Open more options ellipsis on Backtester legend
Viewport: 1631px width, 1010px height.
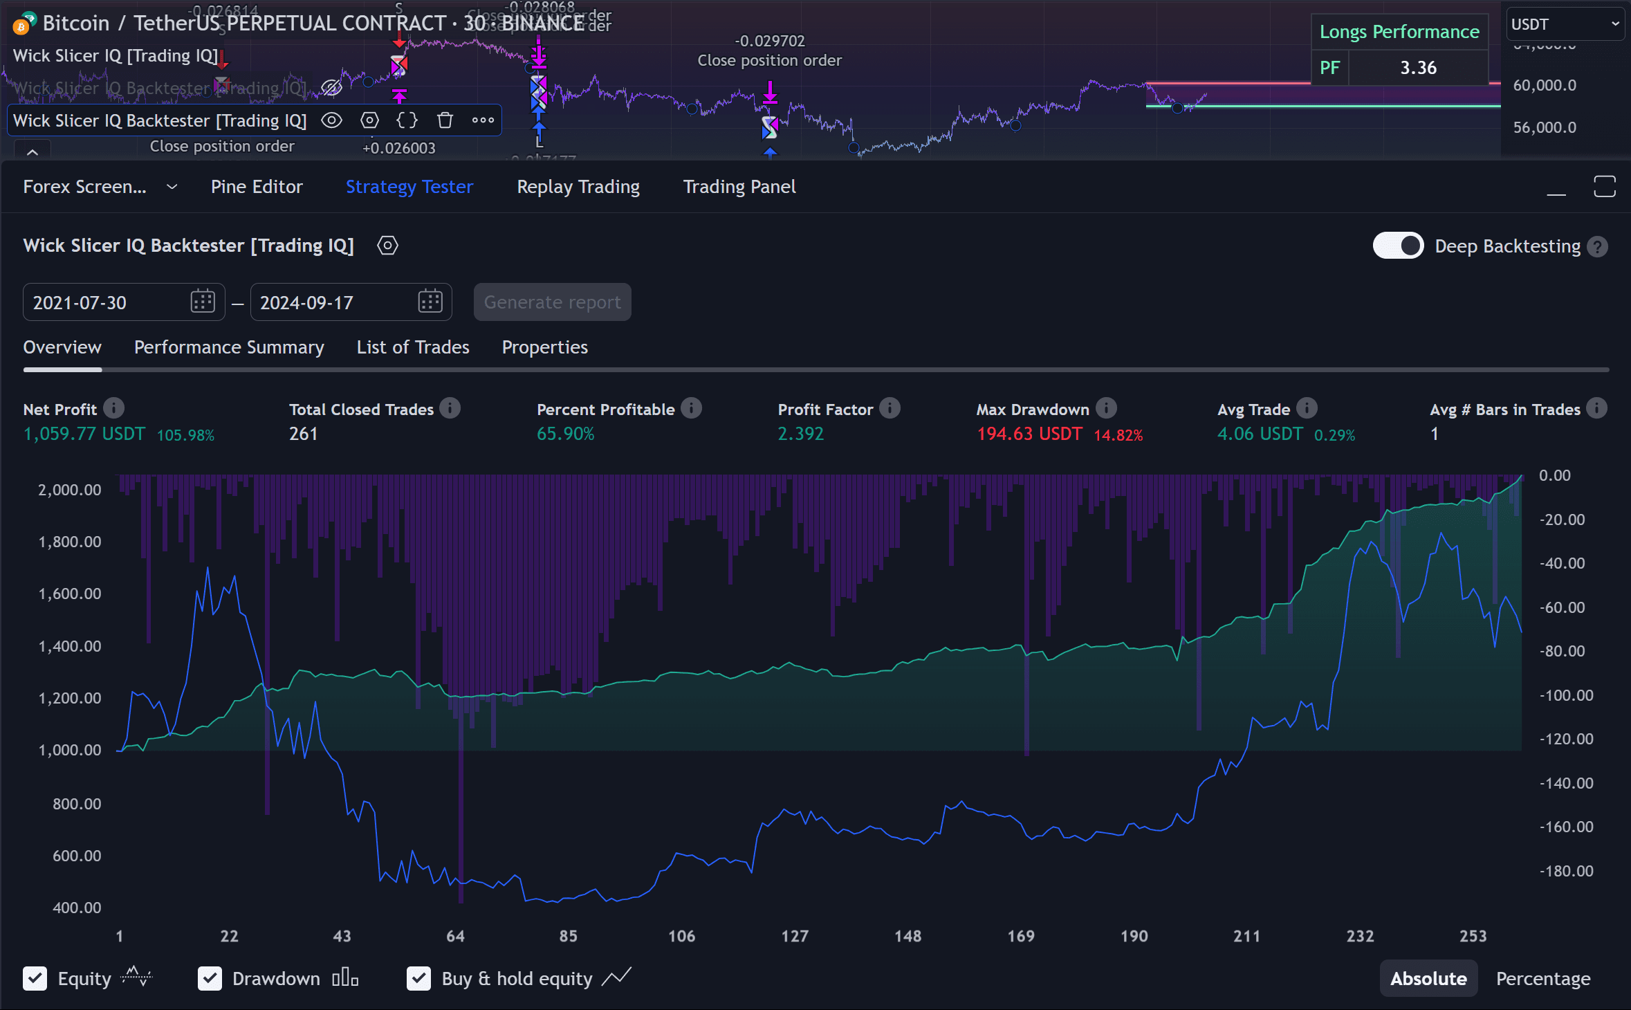pos(483,120)
